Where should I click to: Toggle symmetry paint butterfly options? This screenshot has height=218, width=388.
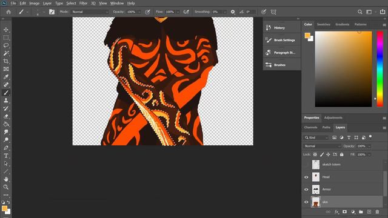[x=273, y=12]
